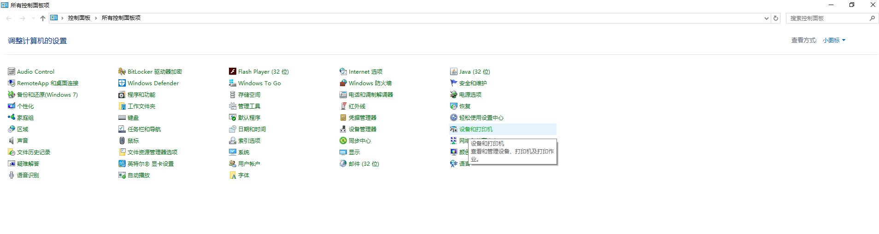Click the Java (32 位) icon

[x=454, y=71]
